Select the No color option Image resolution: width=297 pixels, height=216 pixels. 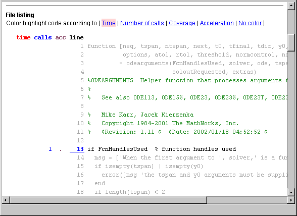click(x=250, y=23)
